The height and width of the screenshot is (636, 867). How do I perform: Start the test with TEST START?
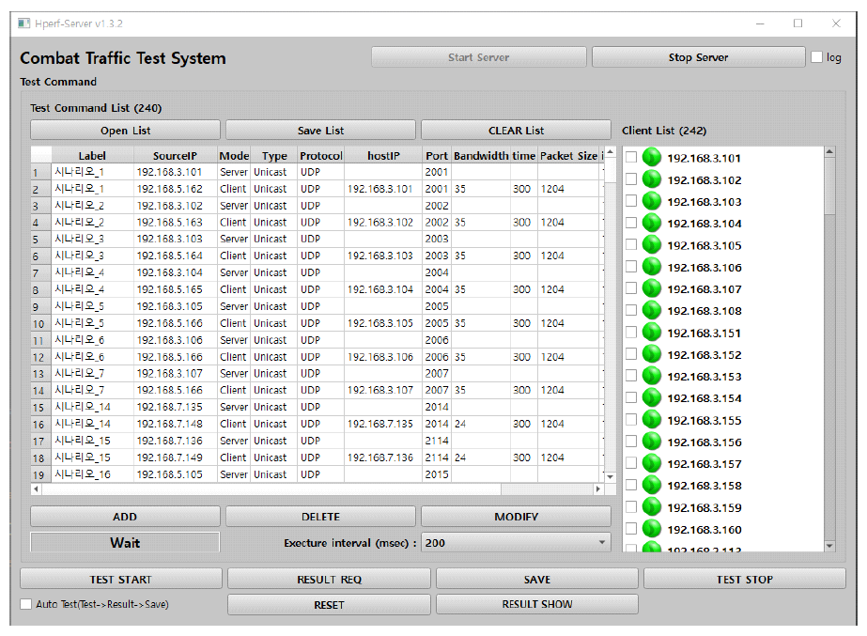[120, 579]
